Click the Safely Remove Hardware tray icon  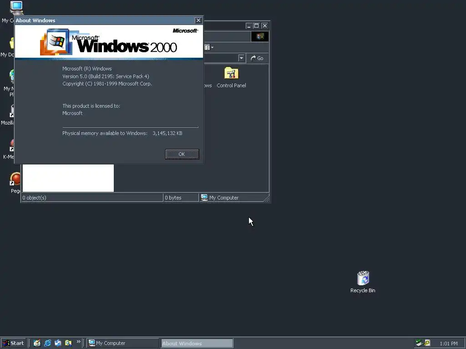pyautogui.click(x=419, y=343)
